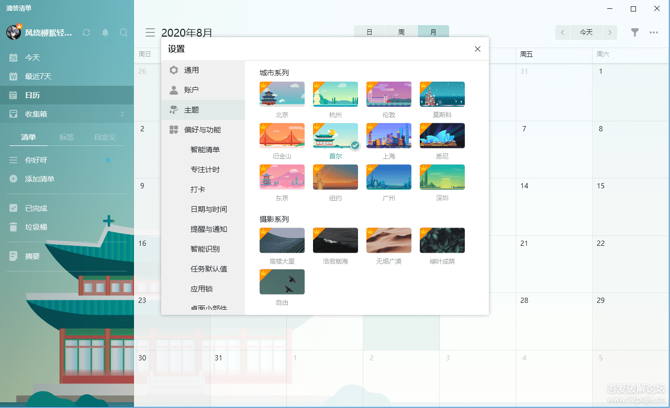This screenshot has height=408, width=670.
Task: Click the 今天 button in calendar header
Action: (586, 32)
